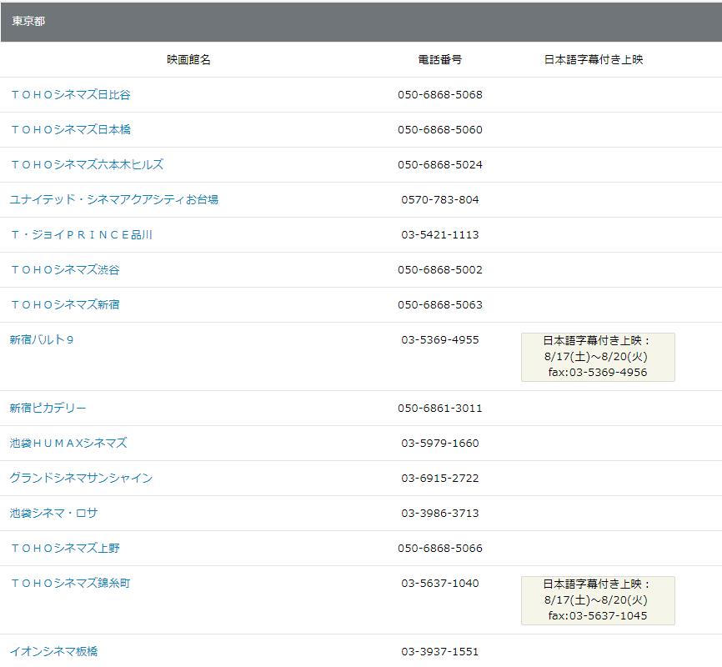Open the グランドシネマサンシャイン link

(81, 478)
